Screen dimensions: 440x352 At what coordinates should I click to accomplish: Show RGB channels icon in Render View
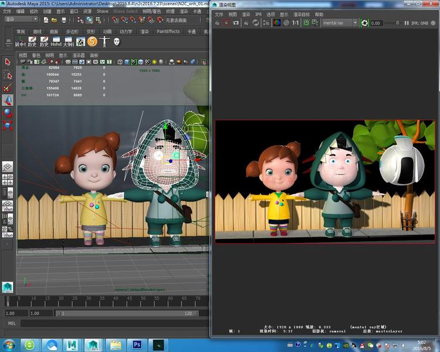[x=277, y=23]
